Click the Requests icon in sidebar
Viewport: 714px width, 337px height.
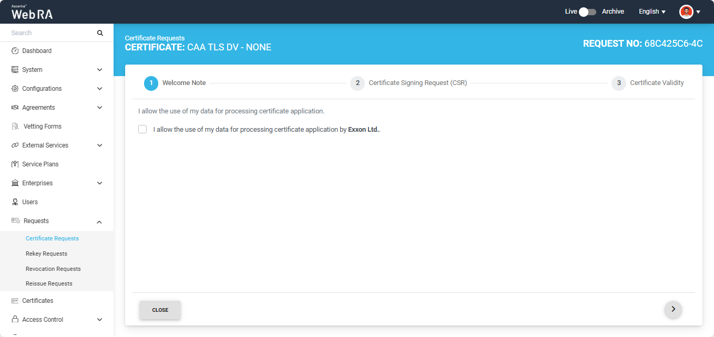point(16,221)
